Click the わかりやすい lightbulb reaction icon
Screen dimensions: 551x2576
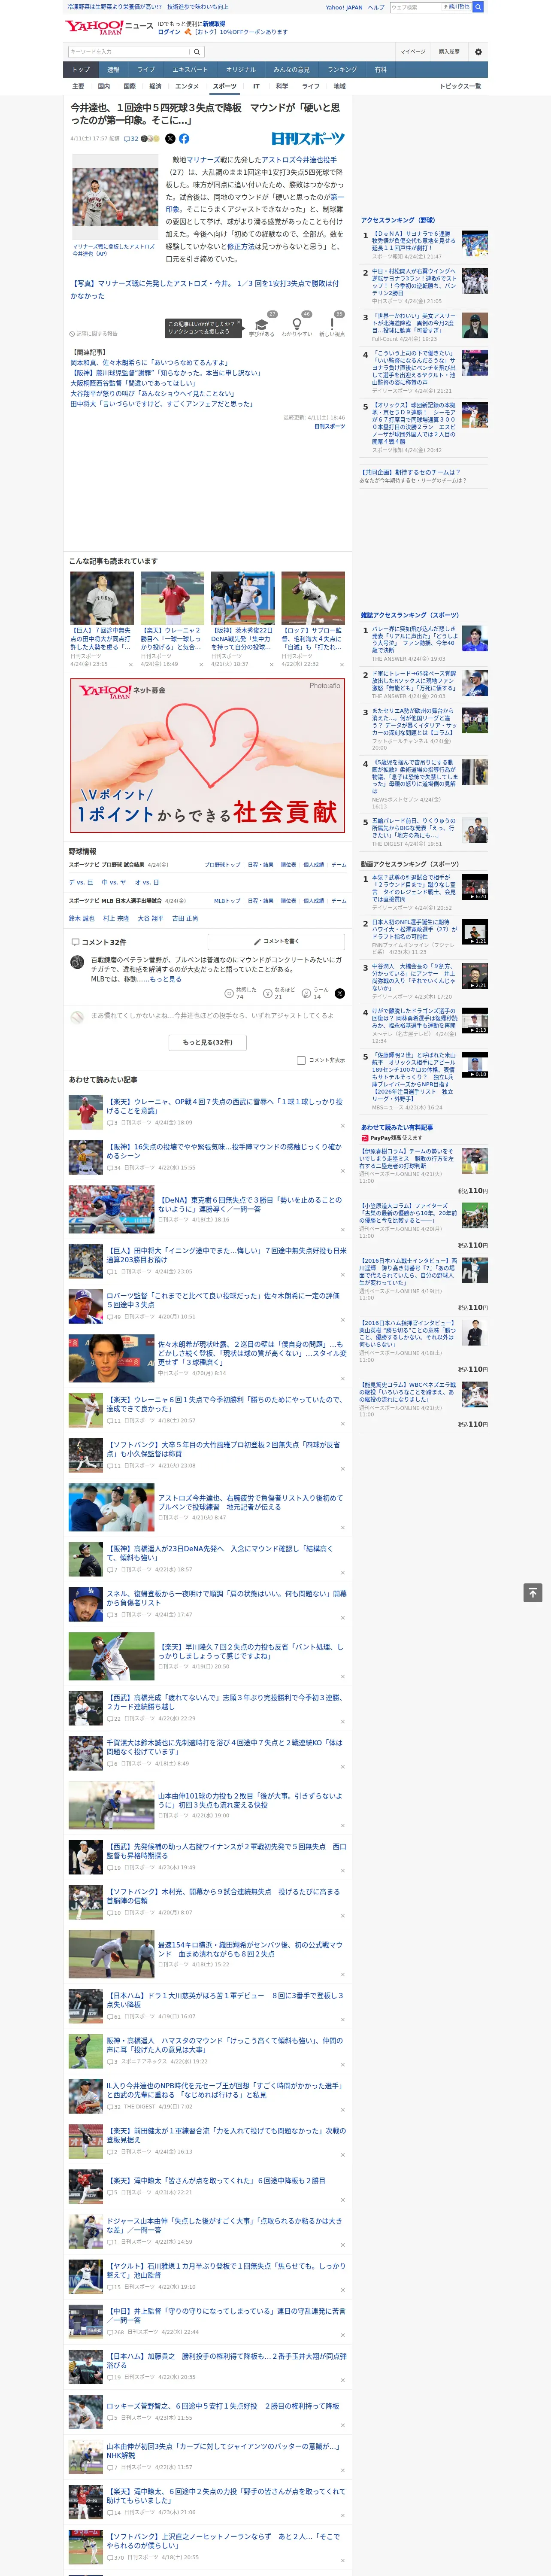[x=297, y=325]
